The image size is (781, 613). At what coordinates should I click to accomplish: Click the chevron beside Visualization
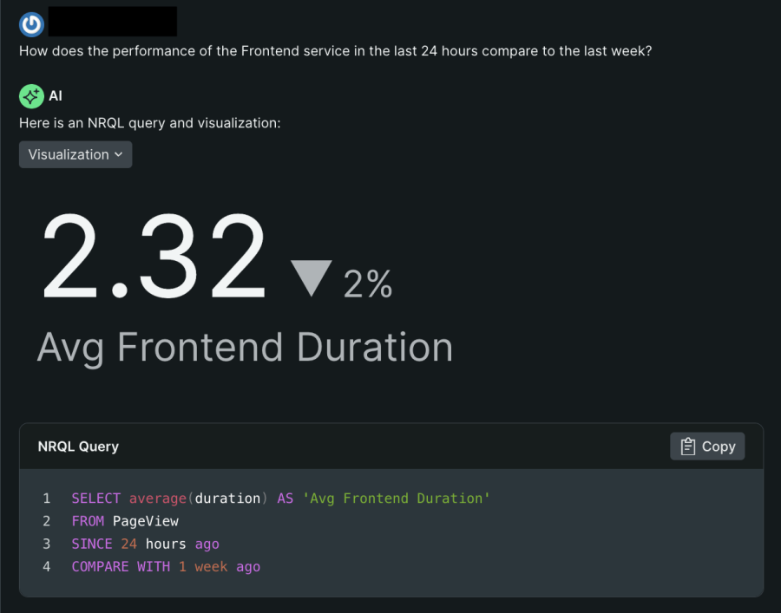[x=119, y=154]
